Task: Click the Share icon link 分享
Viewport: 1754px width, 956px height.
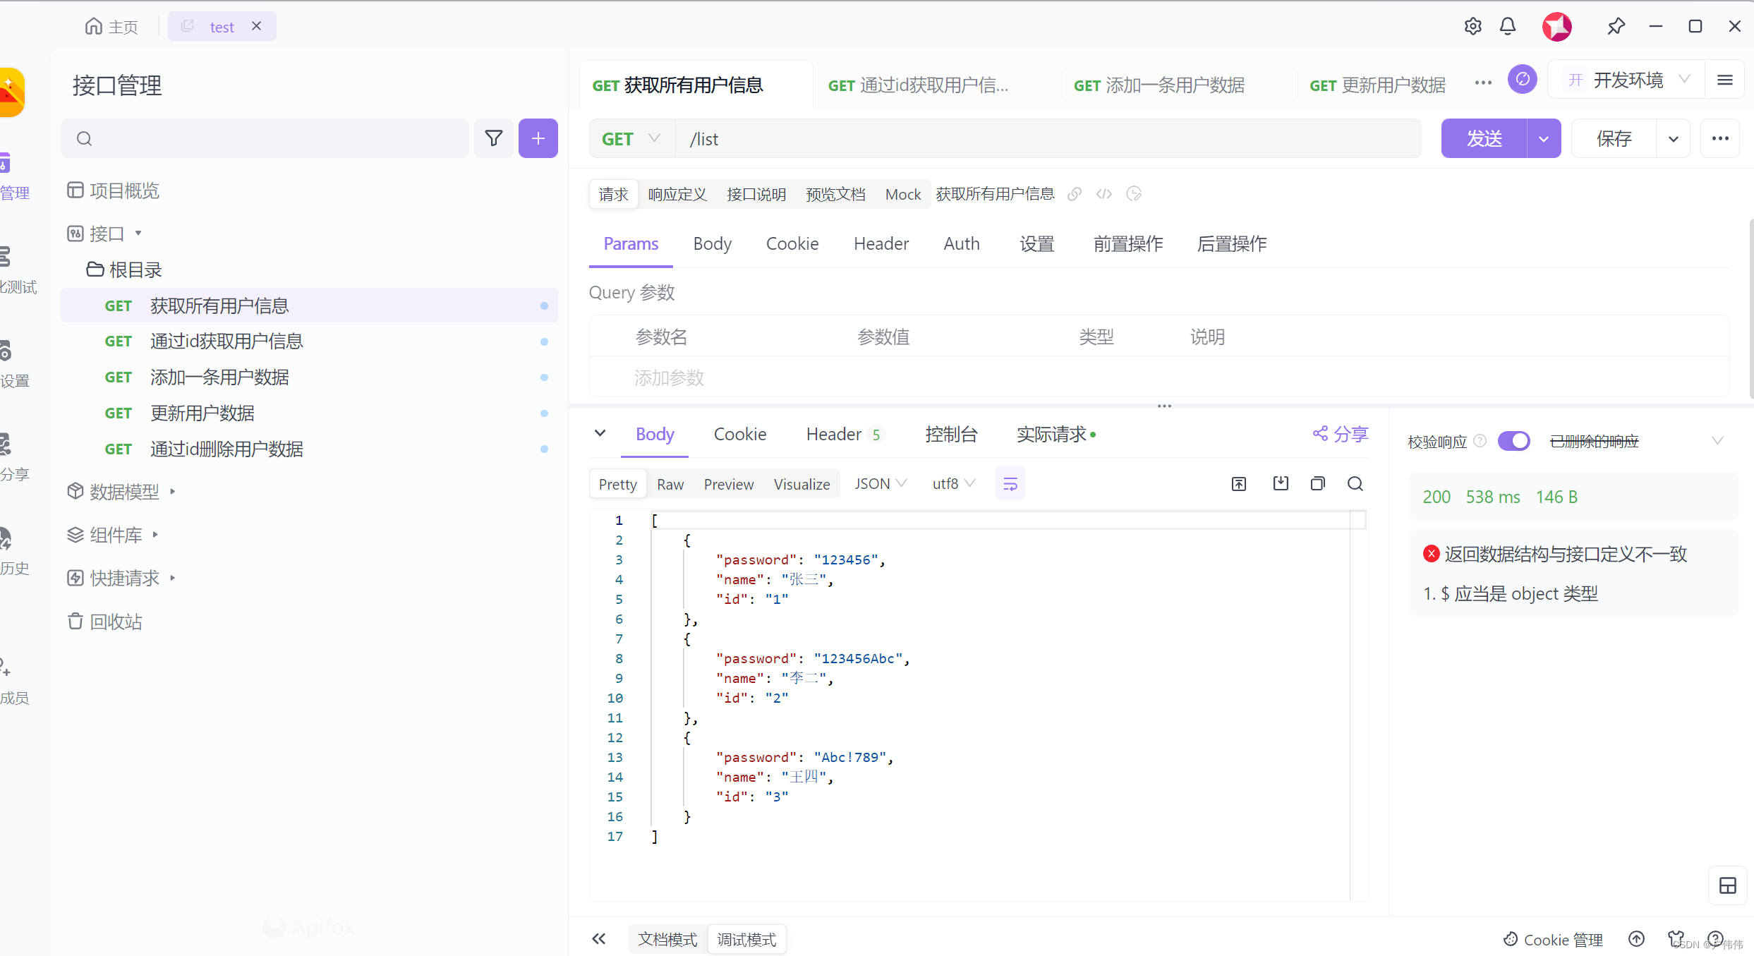Action: pos(1340,434)
